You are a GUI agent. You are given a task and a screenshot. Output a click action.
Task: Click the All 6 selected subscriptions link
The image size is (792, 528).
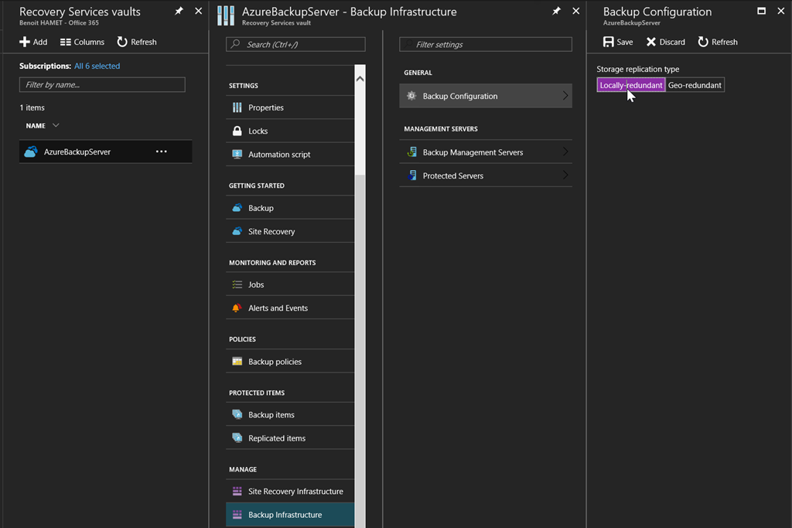pyautogui.click(x=97, y=66)
